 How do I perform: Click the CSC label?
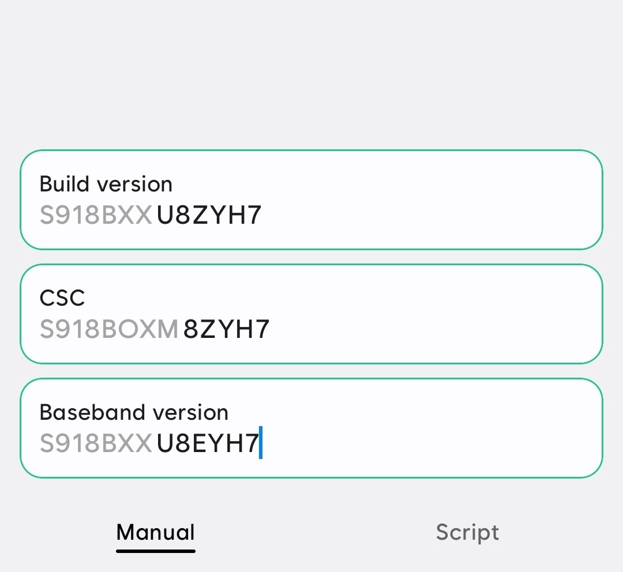[x=62, y=298]
